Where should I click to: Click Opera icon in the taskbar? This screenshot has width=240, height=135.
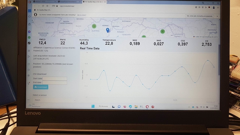coord(147,106)
